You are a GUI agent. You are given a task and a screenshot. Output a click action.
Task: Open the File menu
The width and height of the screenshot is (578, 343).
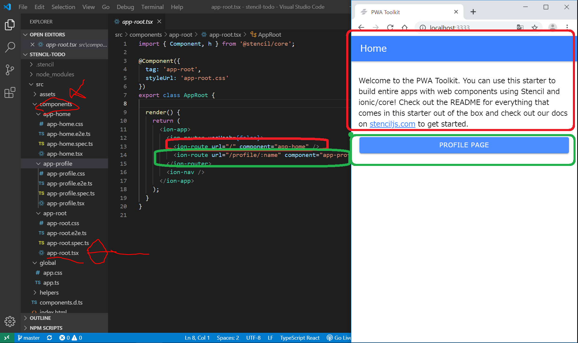coord(23,7)
